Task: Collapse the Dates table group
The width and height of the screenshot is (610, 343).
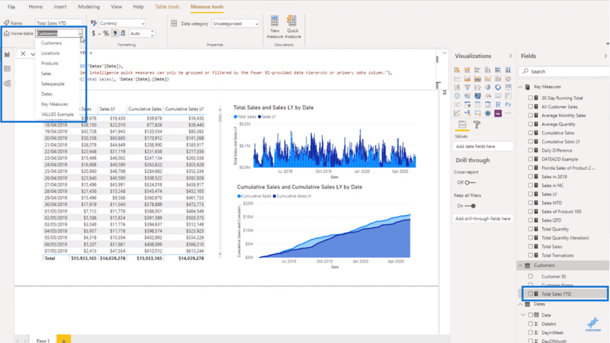Action: 521,304
